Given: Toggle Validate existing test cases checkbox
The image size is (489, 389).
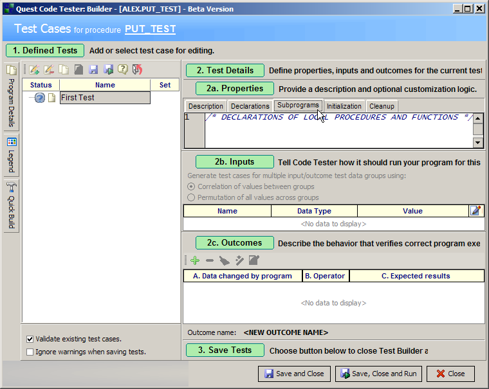Looking at the screenshot, I should 30,339.
